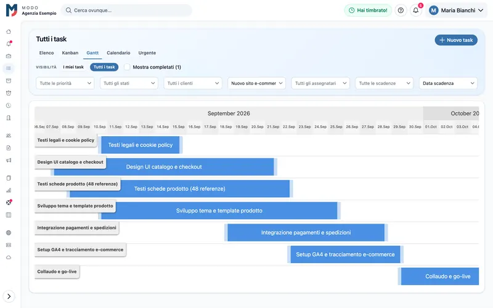Switch visibility to I miei task
Screen dimensions: 493x308
(73, 67)
